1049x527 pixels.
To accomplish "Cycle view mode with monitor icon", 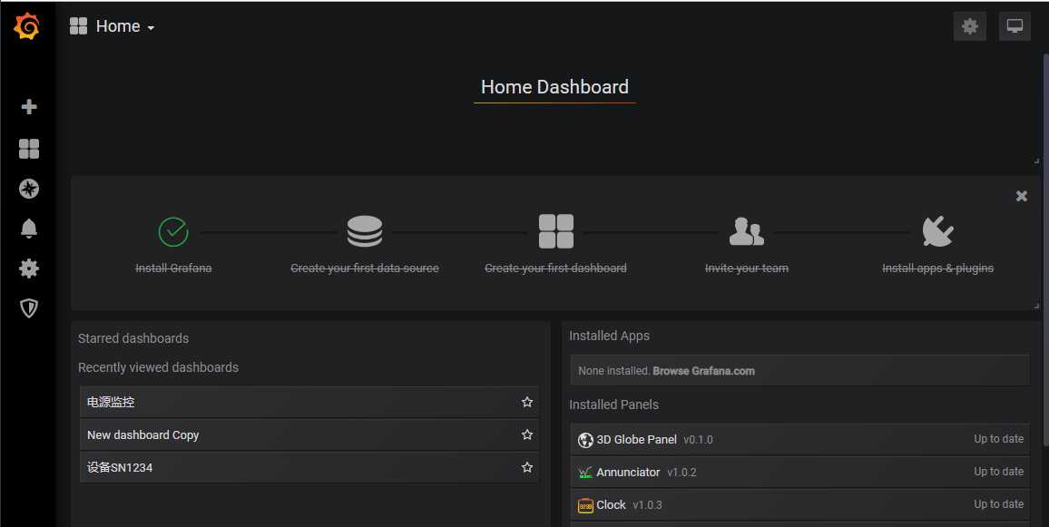I will [1015, 26].
